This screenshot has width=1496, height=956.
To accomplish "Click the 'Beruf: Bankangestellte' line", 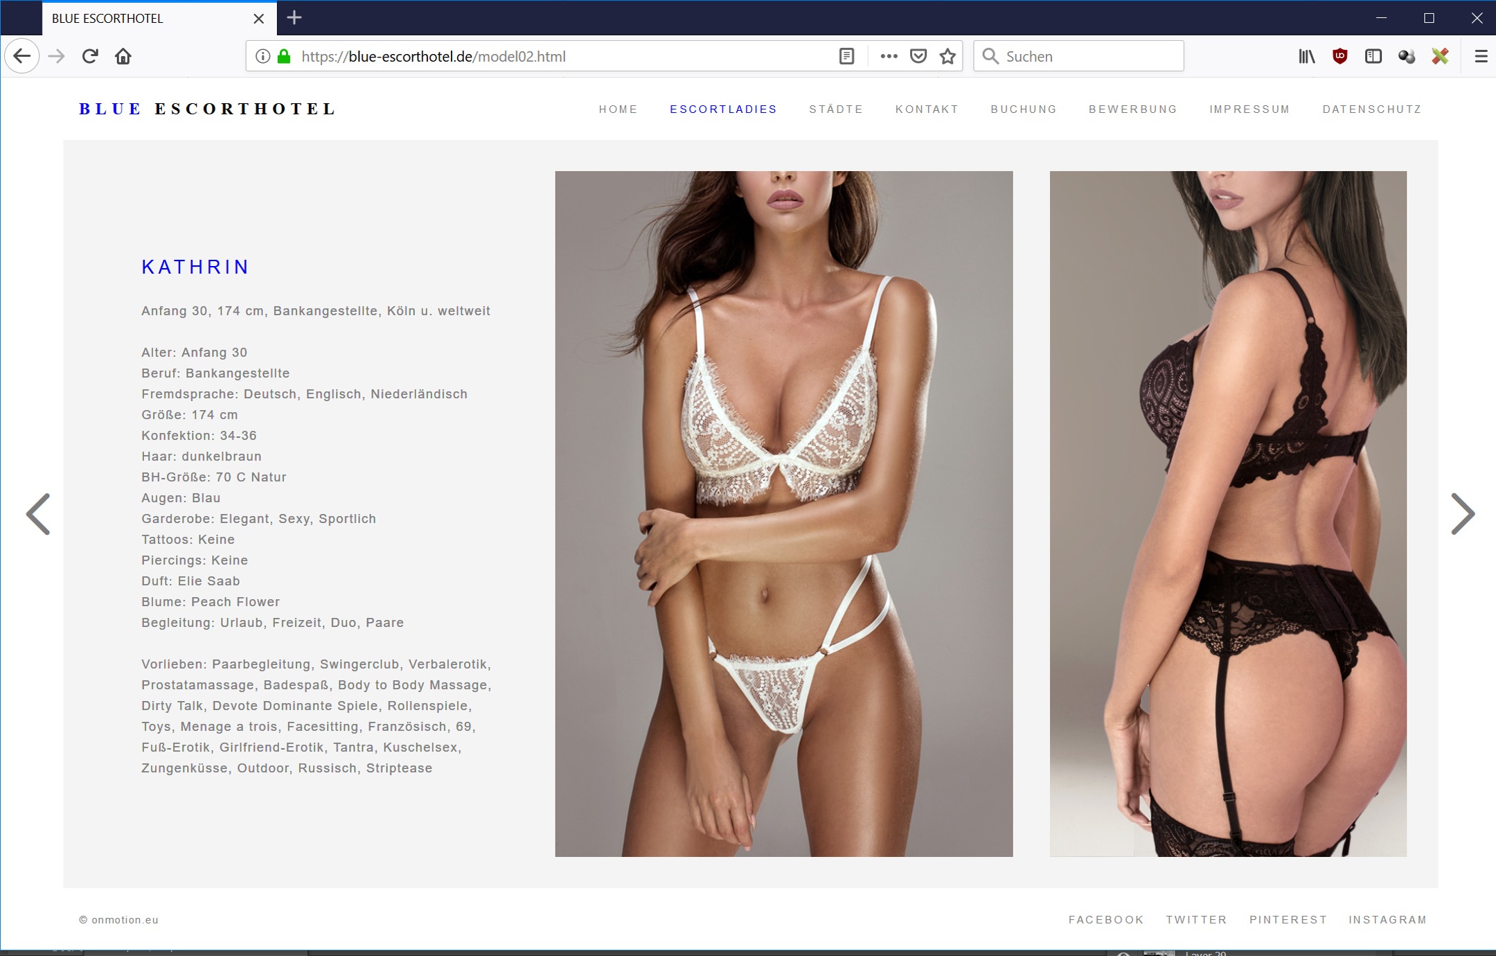I will point(215,373).
